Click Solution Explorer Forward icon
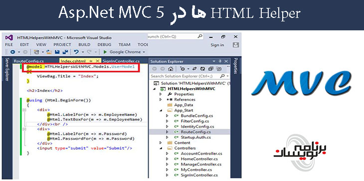Screen dimensions: 364x181 pos(163,69)
